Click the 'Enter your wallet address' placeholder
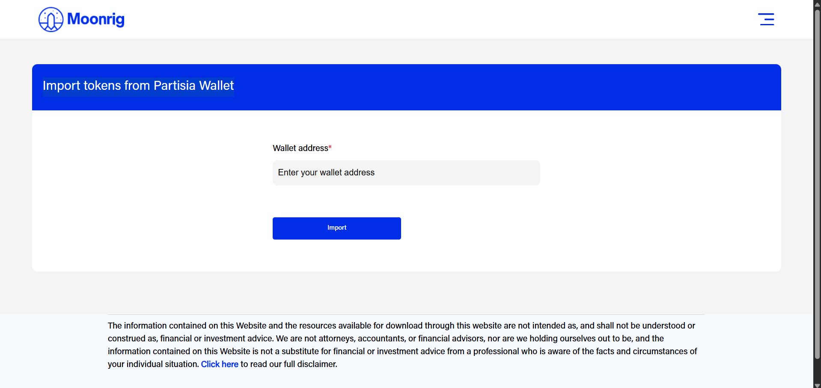The height and width of the screenshot is (388, 821). tap(326, 172)
